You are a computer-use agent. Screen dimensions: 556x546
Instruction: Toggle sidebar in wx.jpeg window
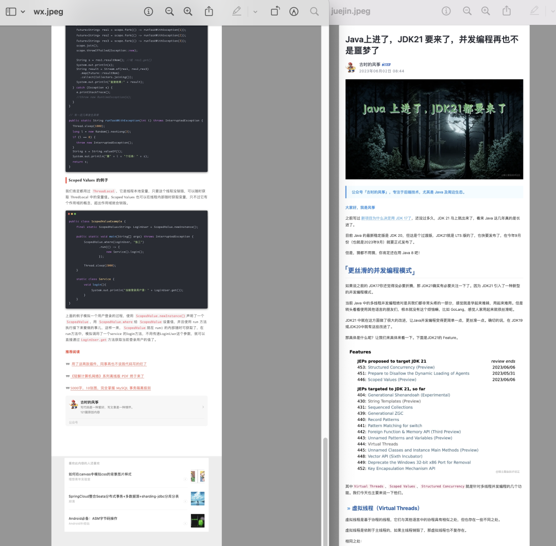point(11,12)
